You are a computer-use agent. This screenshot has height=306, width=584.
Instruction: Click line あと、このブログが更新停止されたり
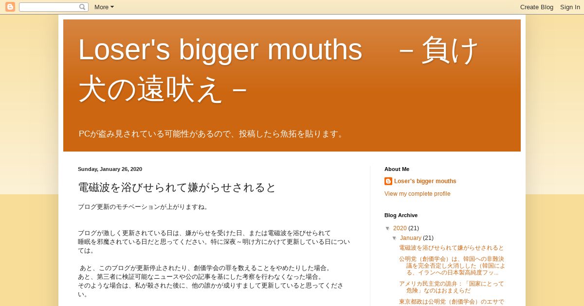tap(205, 268)
